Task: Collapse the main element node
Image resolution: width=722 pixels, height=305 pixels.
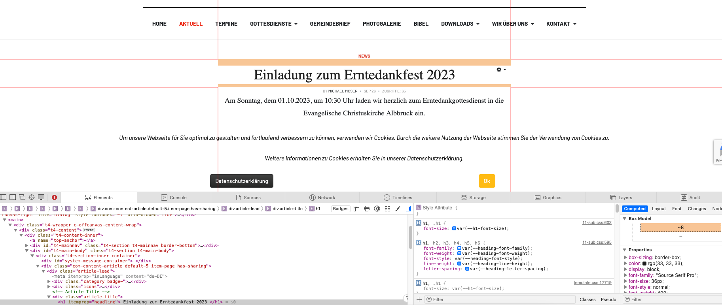Action: coord(5,220)
